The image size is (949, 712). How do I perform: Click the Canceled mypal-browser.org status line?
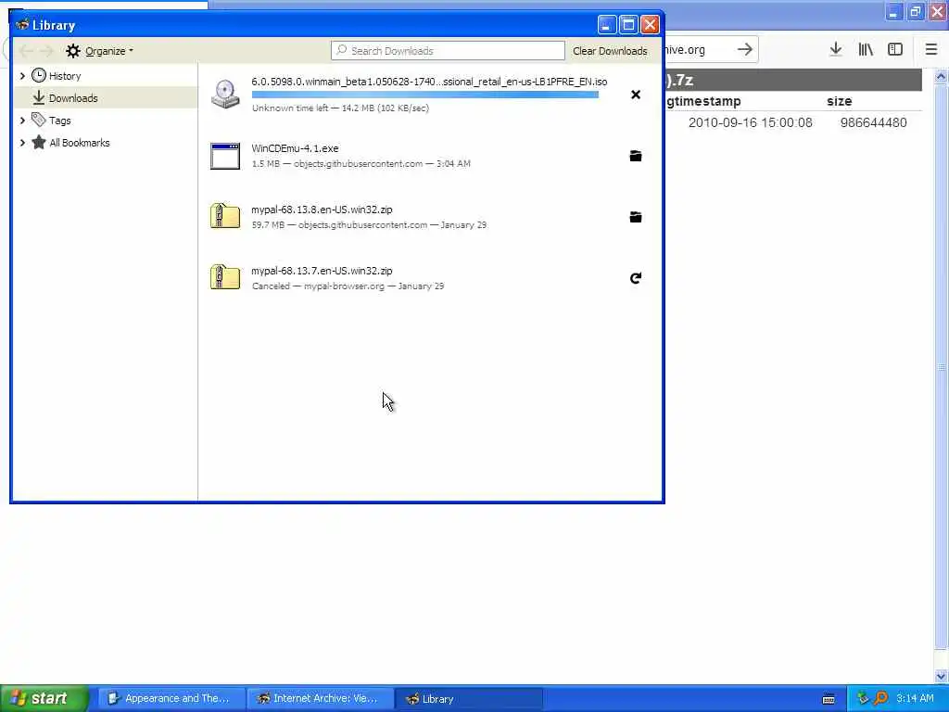(x=348, y=286)
